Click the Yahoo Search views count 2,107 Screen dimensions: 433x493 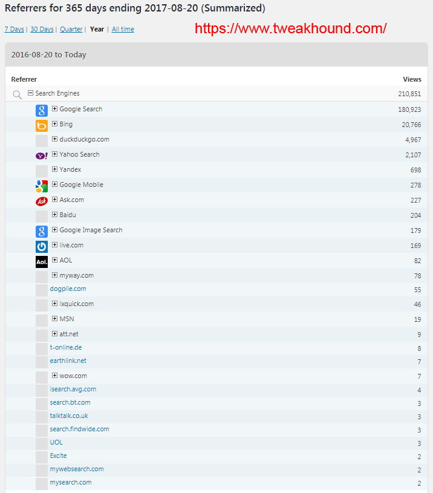tap(413, 155)
